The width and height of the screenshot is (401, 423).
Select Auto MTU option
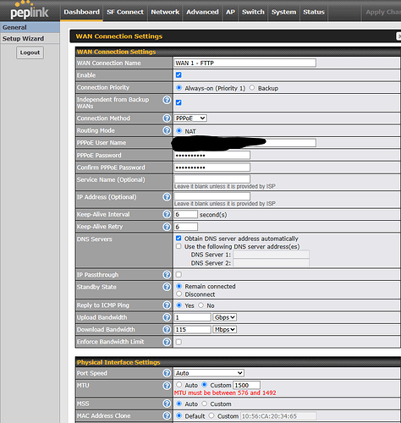click(x=179, y=385)
